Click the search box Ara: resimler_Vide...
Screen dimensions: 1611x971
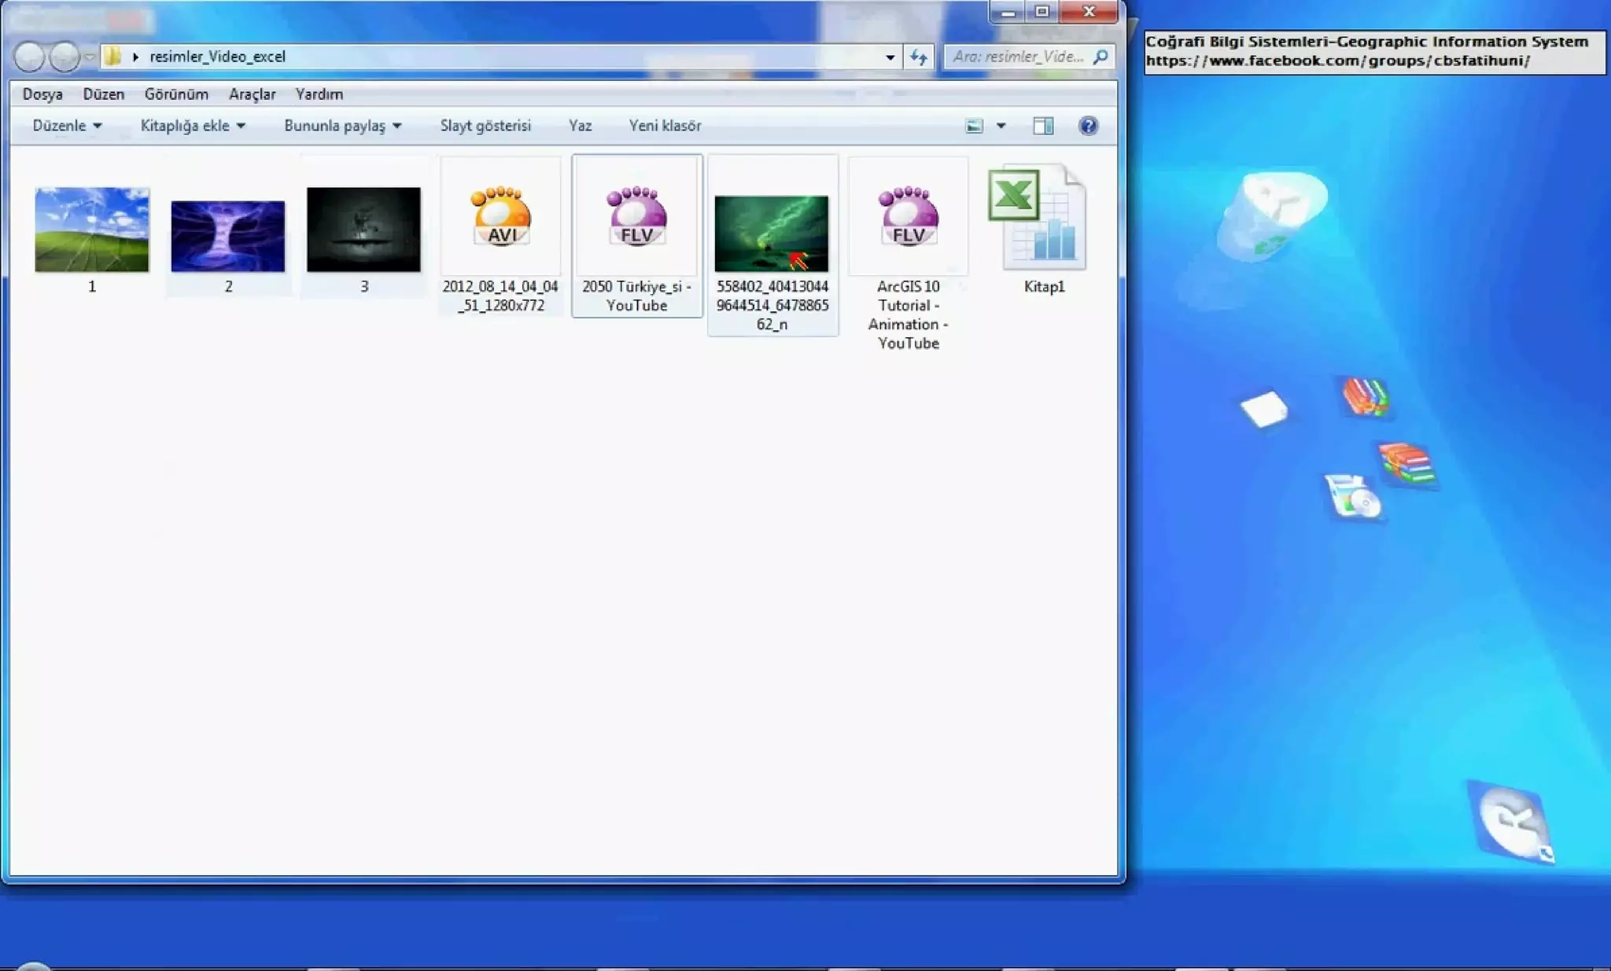click(x=1018, y=57)
